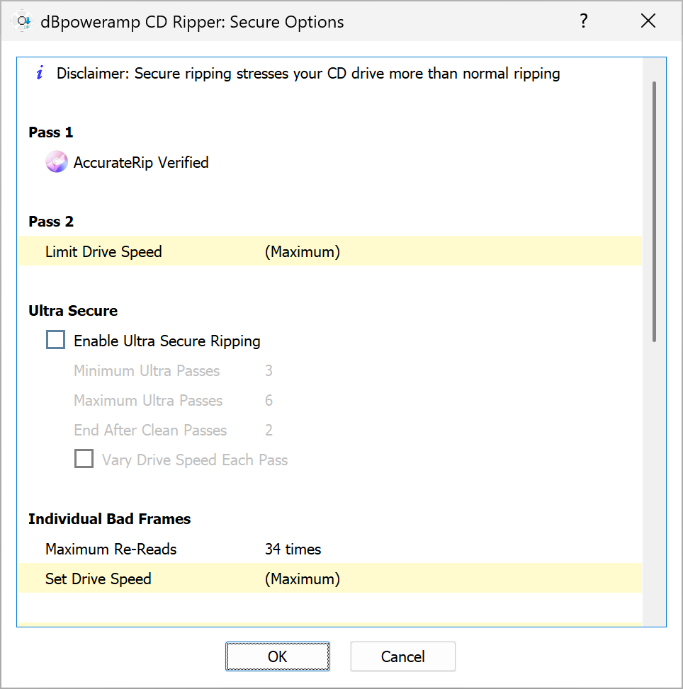Click the Individual Bad Frames heading

[109, 519]
